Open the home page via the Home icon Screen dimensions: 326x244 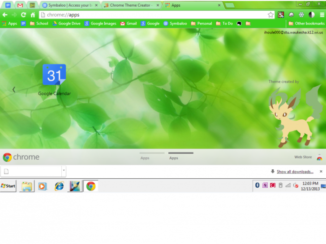point(33,15)
